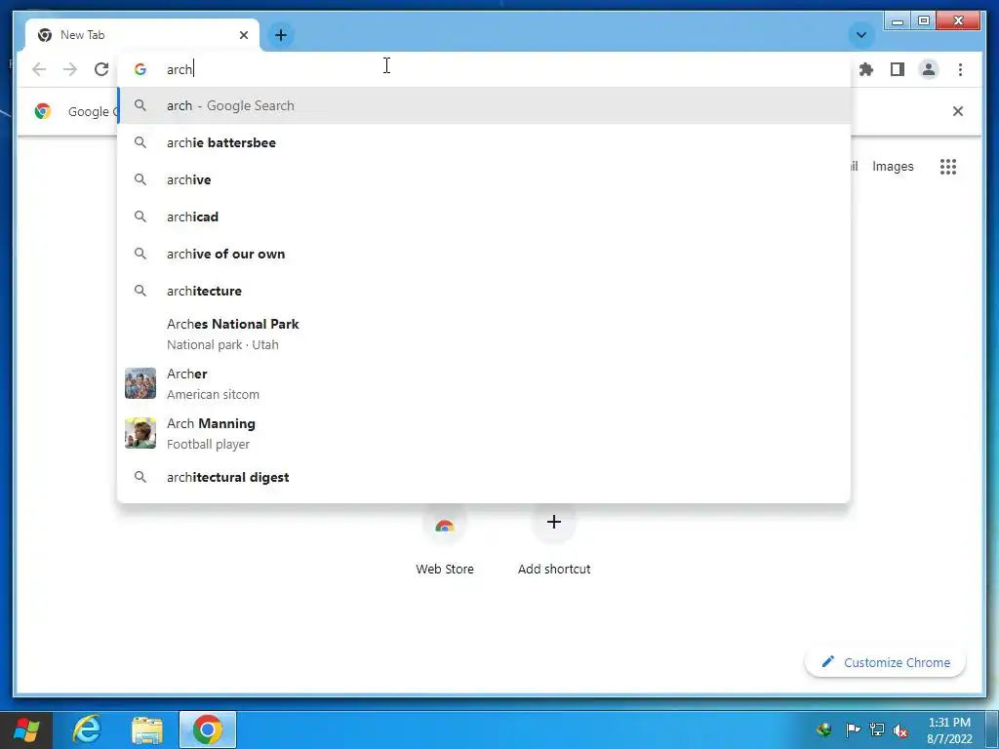Choose 'arch - Google Search' suggestion

(484, 105)
